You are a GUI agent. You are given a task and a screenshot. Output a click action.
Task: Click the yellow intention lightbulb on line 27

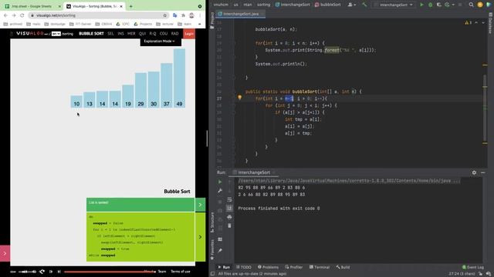point(240,98)
